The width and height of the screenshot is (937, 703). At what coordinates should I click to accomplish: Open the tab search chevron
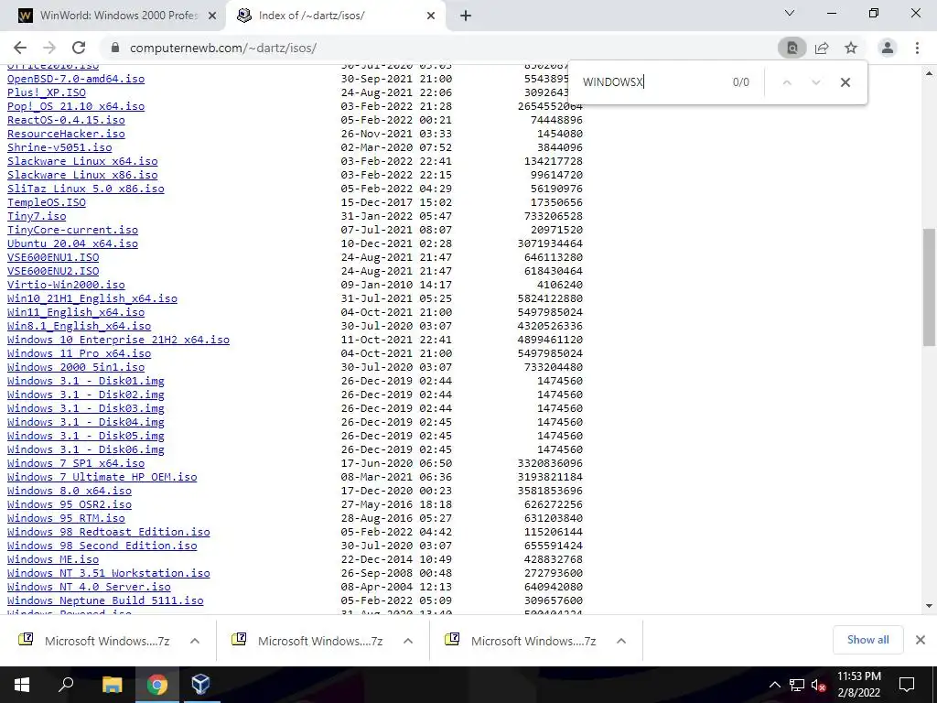pyautogui.click(x=790, y=13)
